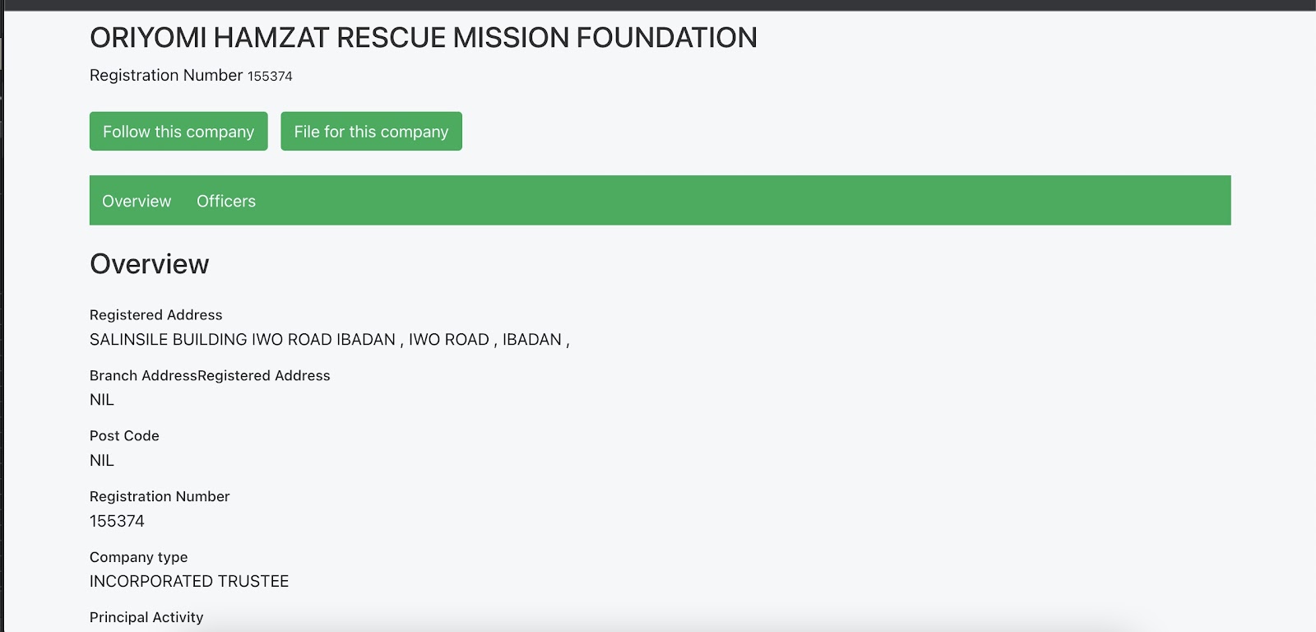Click the Follow this company button
This screenshot has width=1316, height=632.
(178, 132)
